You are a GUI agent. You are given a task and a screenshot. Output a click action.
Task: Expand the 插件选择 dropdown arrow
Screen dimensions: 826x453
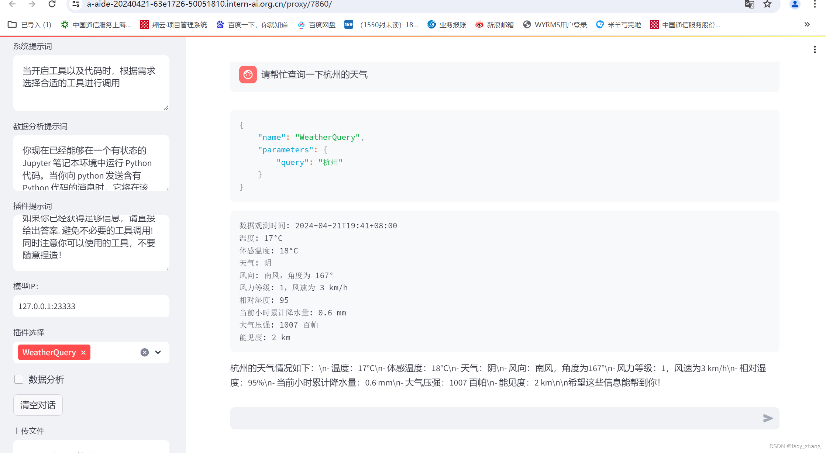(x=158, y=352)
